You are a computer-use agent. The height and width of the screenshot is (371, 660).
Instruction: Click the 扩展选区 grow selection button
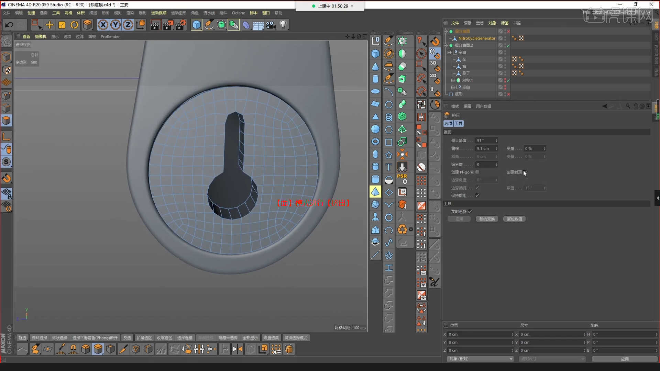point(144,338)
